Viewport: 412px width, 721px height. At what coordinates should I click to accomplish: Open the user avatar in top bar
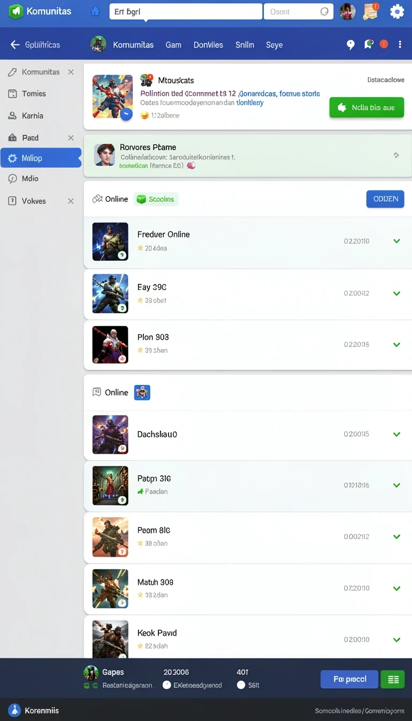pyautogui.click(x=348, y=11)
